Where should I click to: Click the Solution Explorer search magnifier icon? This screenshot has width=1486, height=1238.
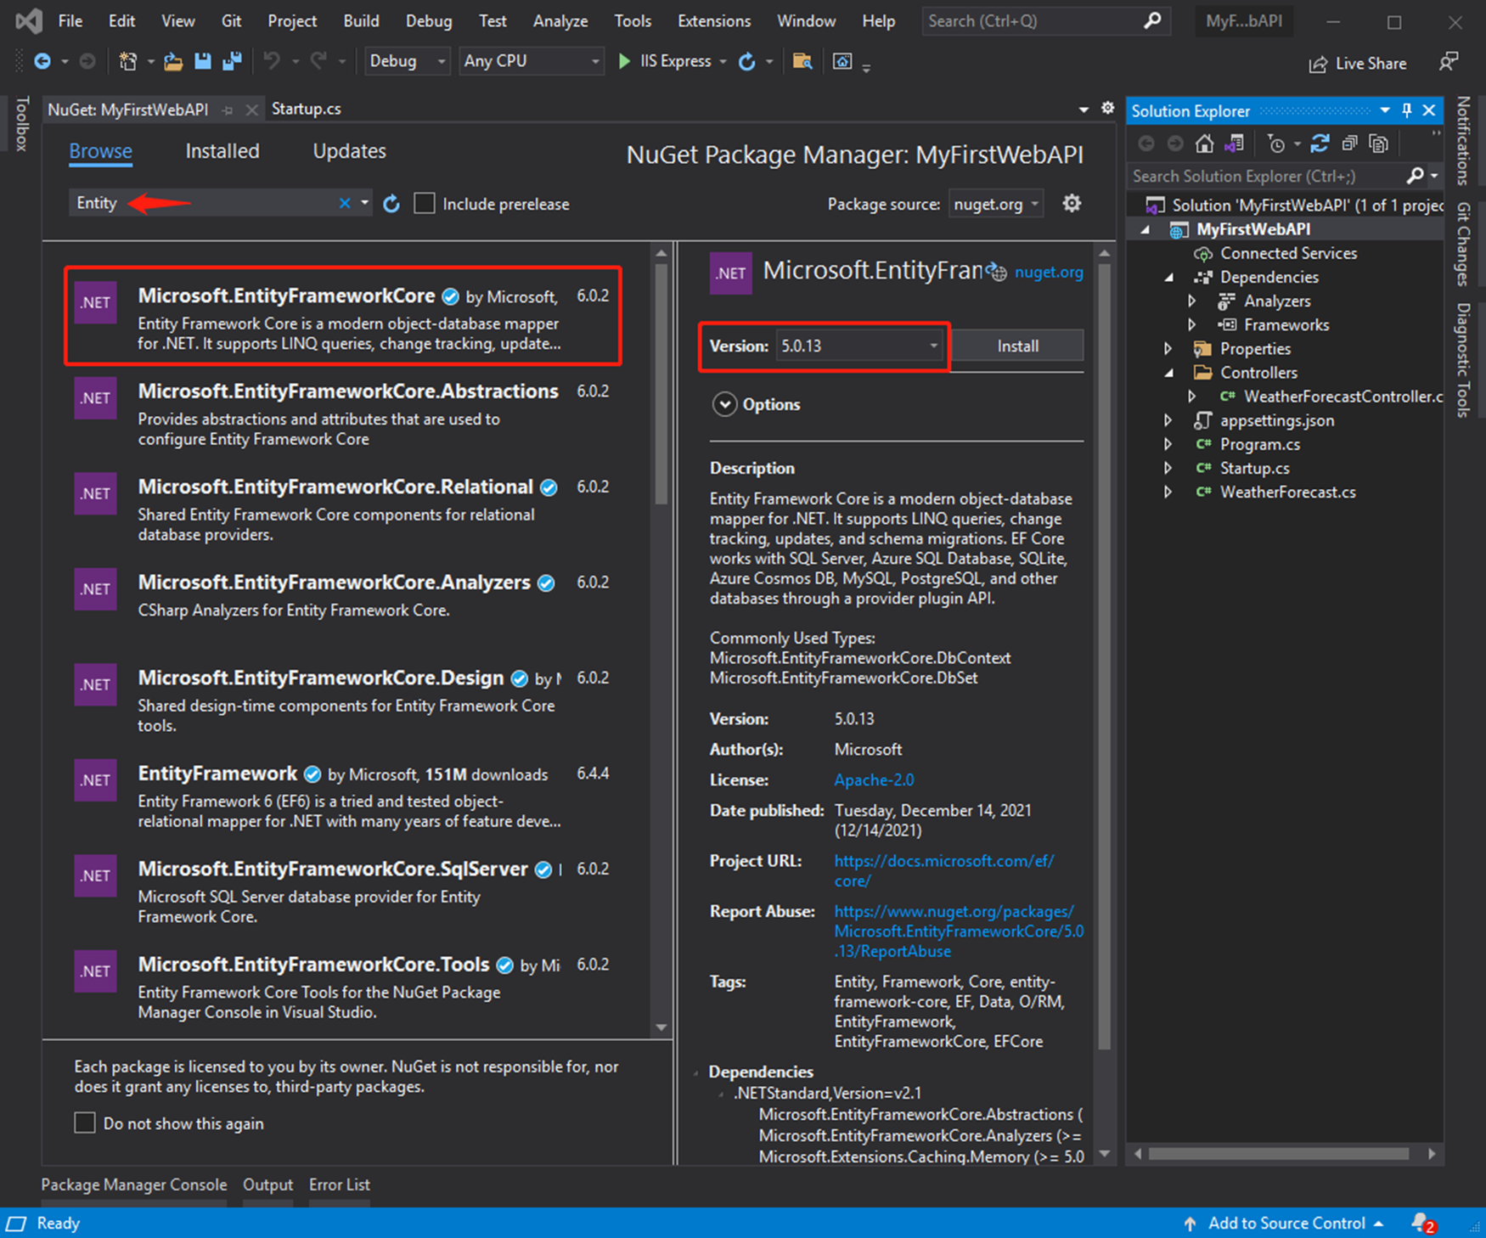pyautogui.click(x=1415, y=176)
